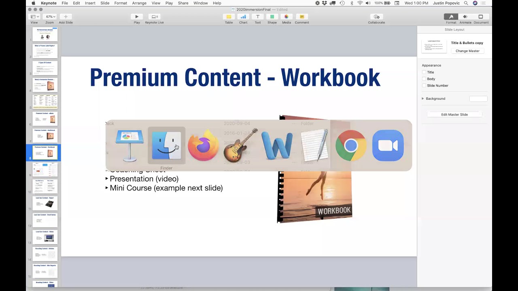Image resolution: width=518 pixels, height=291 pixels.
Task: Select Microsoft Word in the app switcher
Action: tap(277, 145)
